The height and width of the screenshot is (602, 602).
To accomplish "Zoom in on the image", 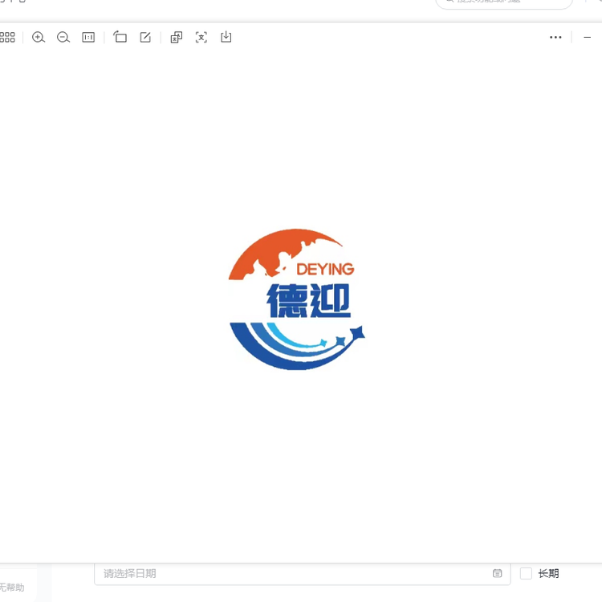I will point(39,37).
